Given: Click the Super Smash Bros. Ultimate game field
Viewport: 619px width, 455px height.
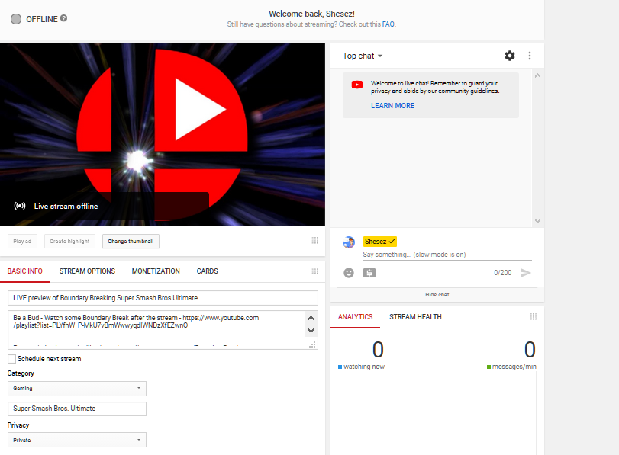Looking at the screenshot, I should [77, 409].
